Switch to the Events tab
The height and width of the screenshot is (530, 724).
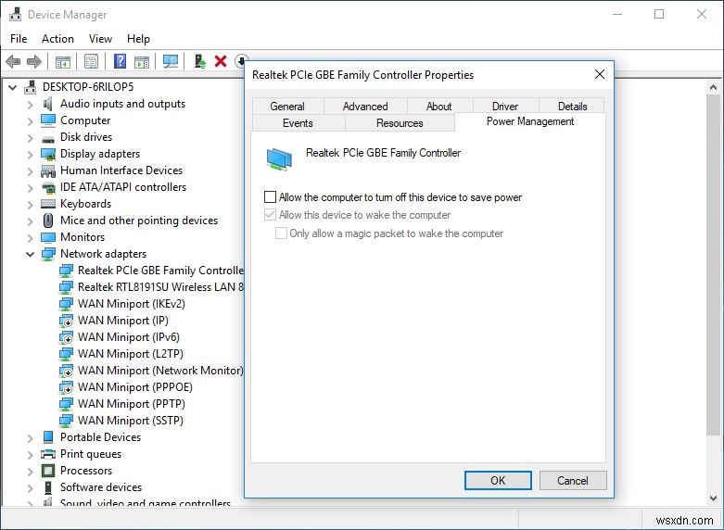pos(298,123)
